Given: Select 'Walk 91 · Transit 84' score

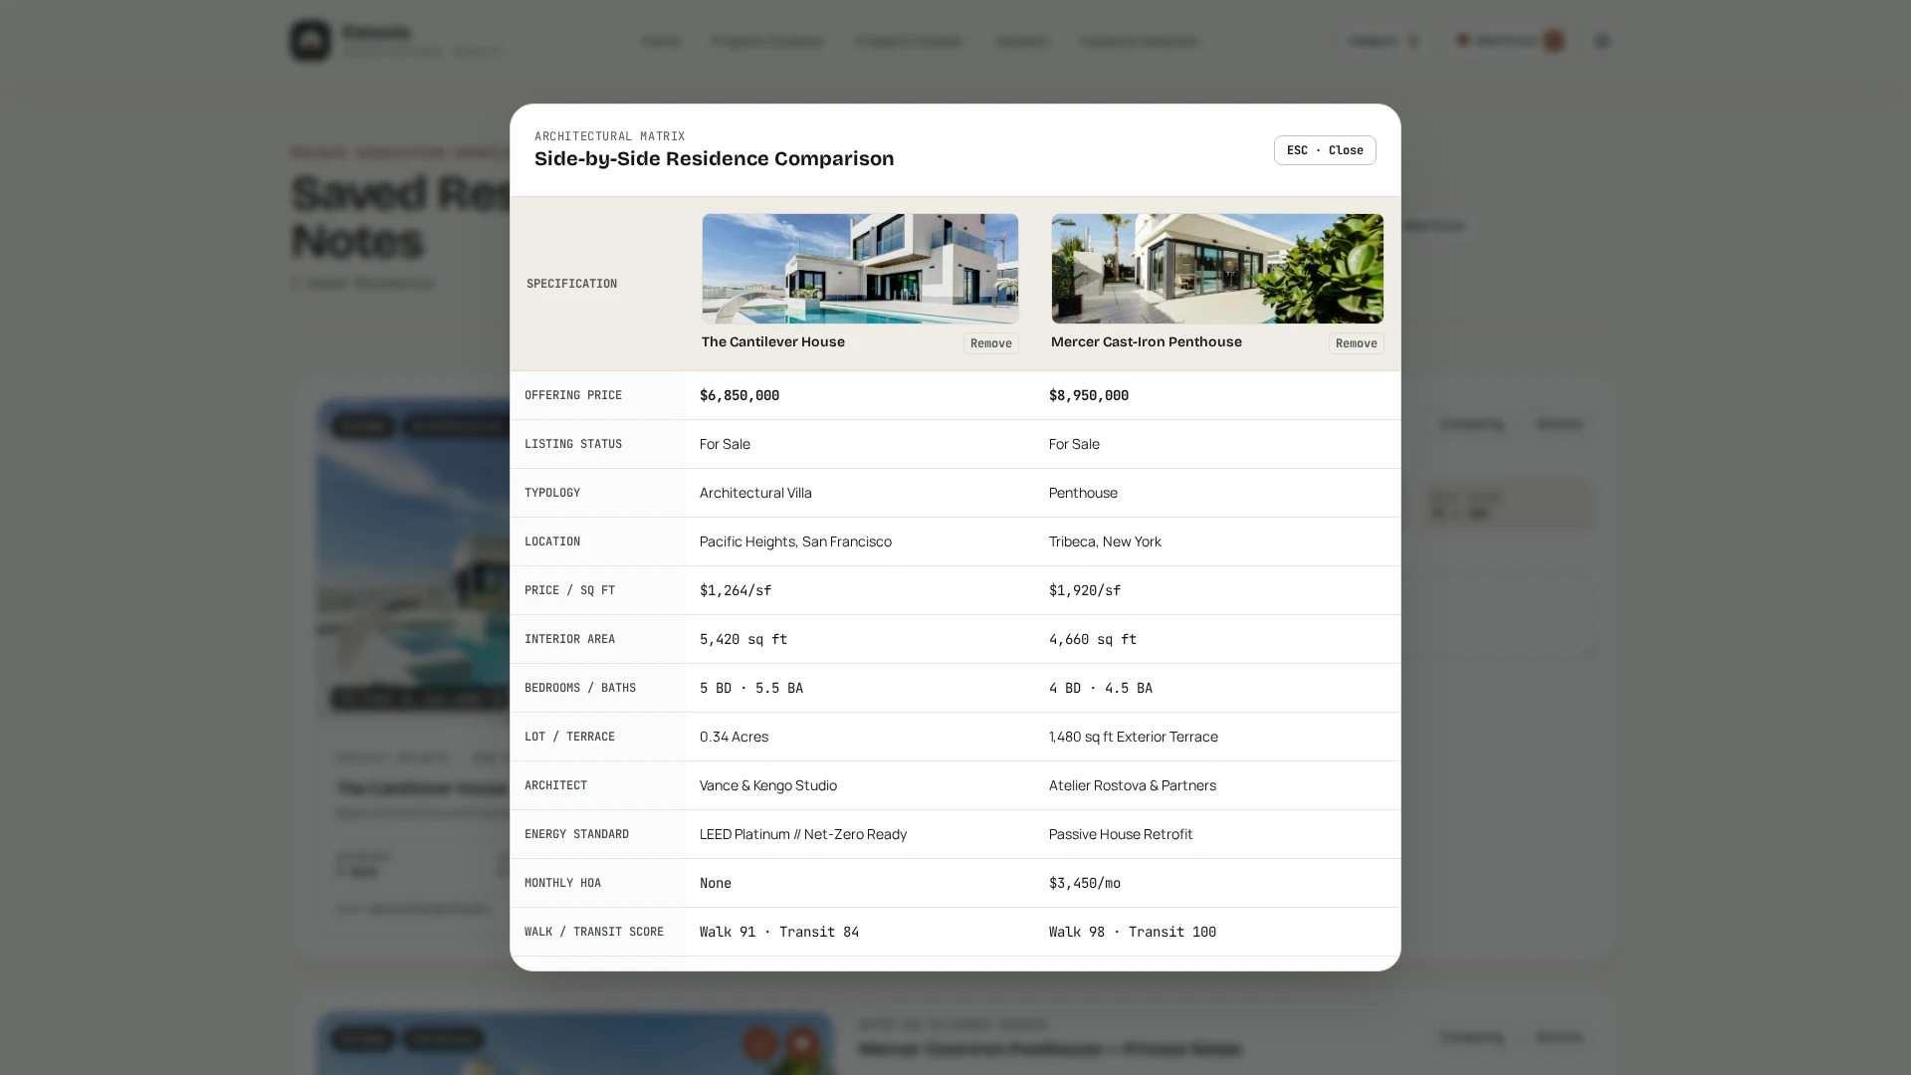Looking at the screenshot, I should [779, 932].
